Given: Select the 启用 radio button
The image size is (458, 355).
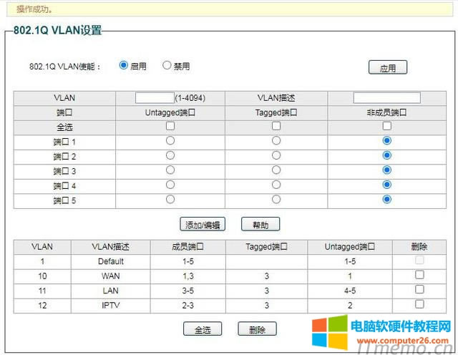Looking at the screenshot, I should tap(124, 65).
